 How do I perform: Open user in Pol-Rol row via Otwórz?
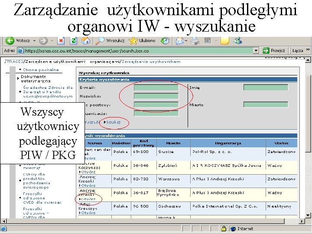click(90, 158)
